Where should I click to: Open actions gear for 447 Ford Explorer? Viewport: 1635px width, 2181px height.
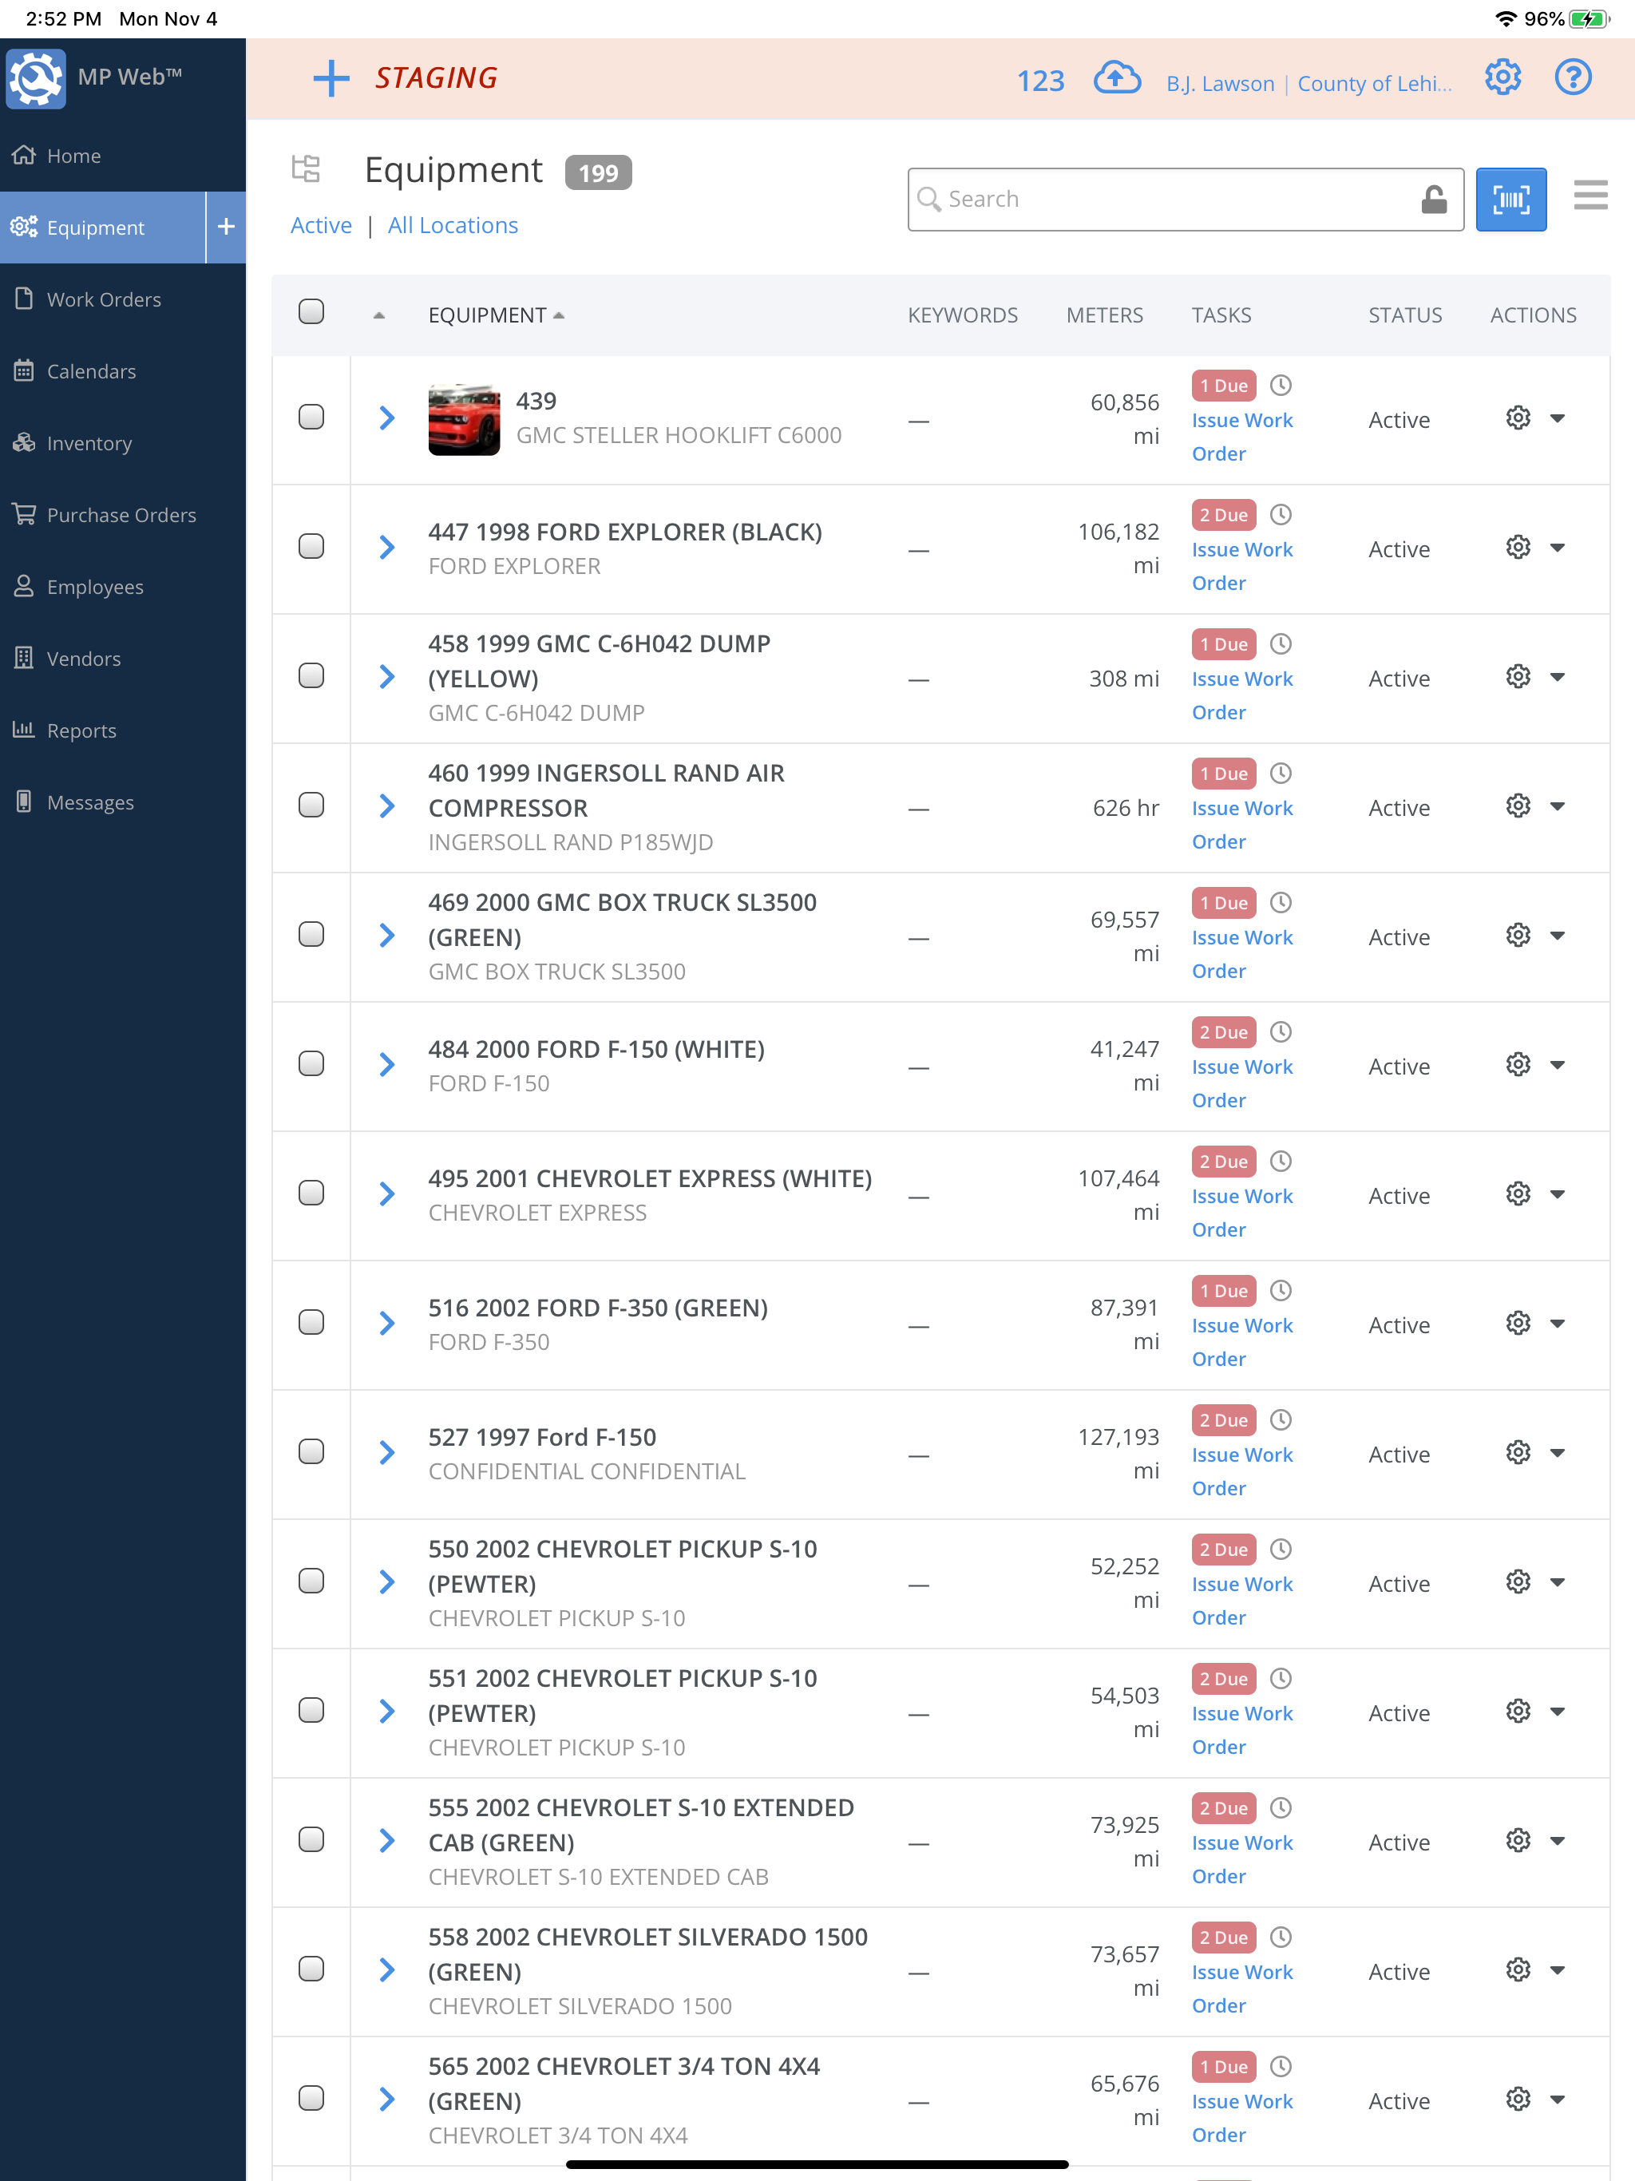(1518, 547)
